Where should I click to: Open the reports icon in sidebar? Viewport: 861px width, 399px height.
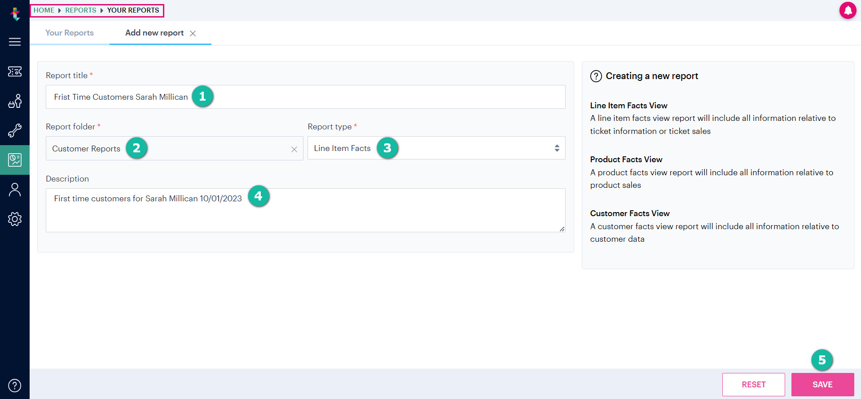(15, 160)
